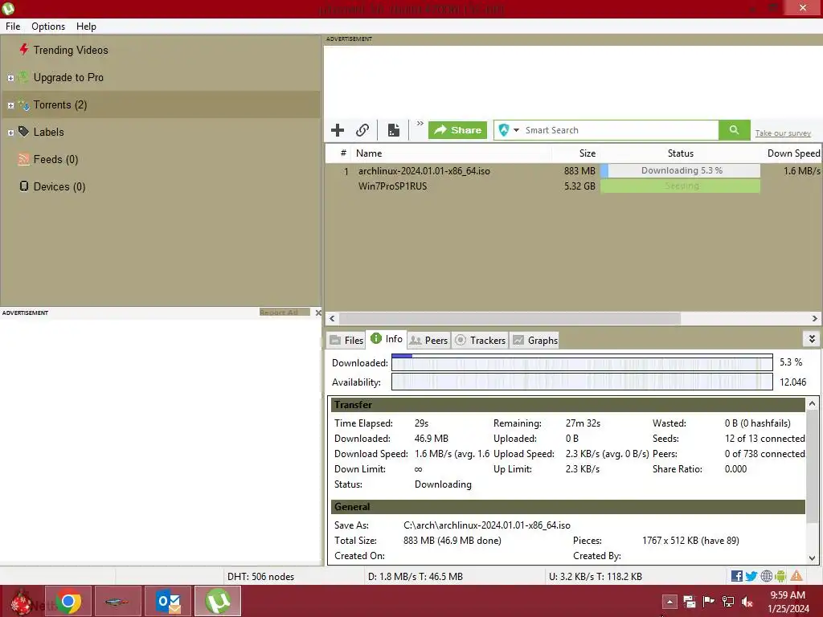Open the File menu
823x617 pixels.
[x=13, y=27]
